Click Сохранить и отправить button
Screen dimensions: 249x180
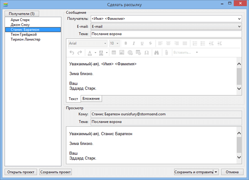pos(194,172)
